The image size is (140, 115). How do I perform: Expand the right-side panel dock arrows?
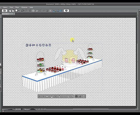(139, 11)
